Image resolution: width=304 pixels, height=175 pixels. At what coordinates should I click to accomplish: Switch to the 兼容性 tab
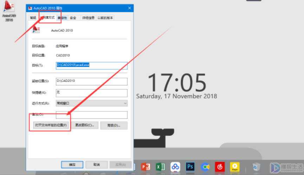(62, 18)
